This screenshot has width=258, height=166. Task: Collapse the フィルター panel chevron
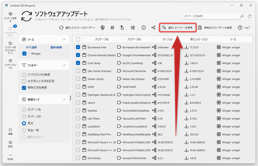click(x=64, y=65)
